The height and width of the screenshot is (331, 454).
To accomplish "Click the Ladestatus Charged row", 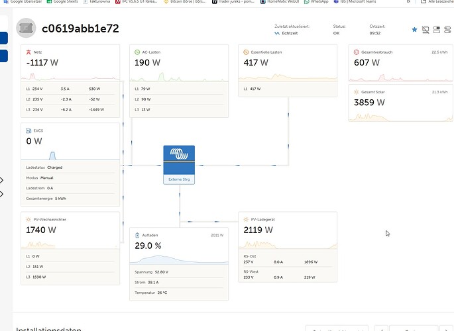I will (x=70, y=167).
